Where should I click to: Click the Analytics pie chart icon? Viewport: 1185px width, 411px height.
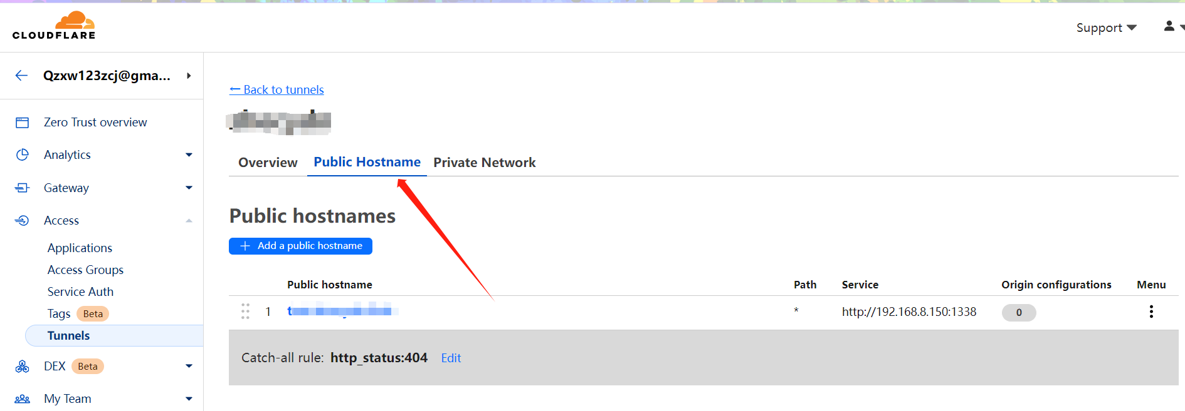(x=23, y=155)
